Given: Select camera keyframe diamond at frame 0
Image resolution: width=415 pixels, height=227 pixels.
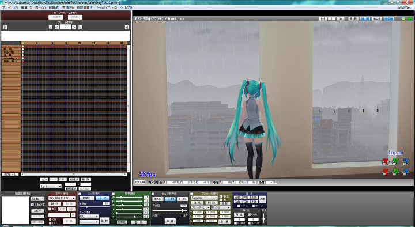Looking at the screenshot, I should coord(22,46).
